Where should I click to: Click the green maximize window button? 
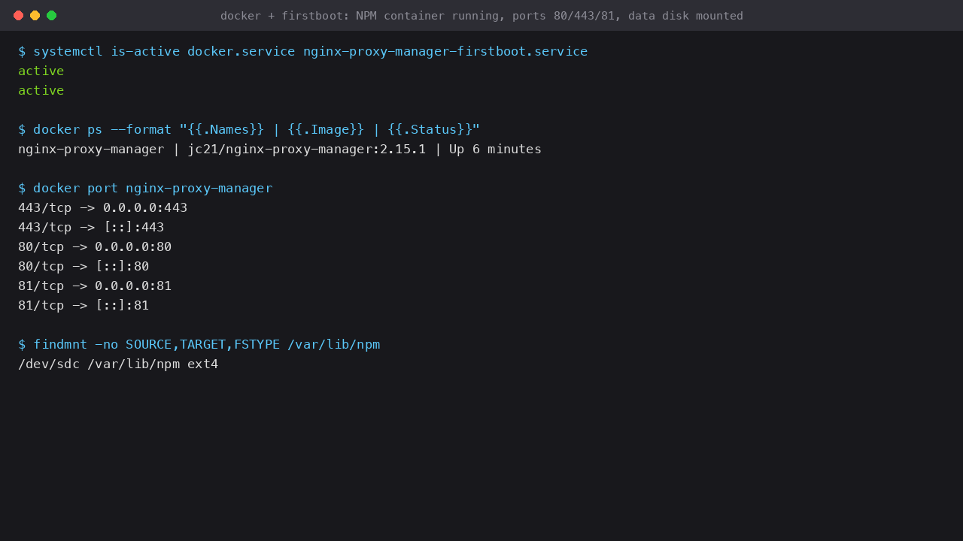[x=51, y=15]
